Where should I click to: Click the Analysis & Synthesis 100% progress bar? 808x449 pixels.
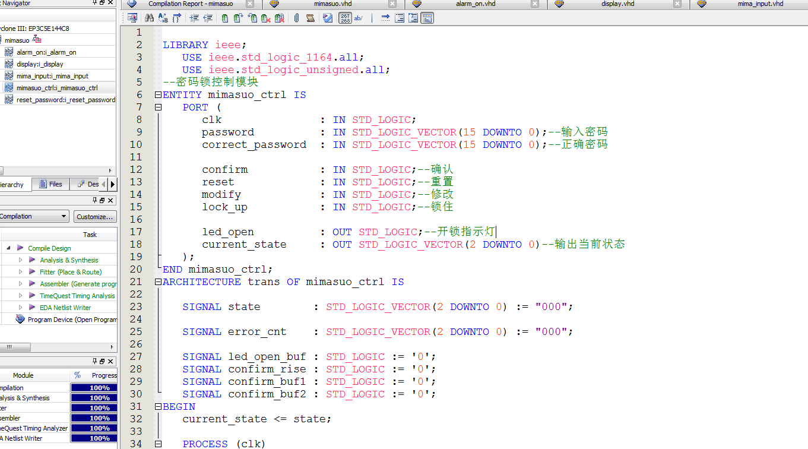94,398
